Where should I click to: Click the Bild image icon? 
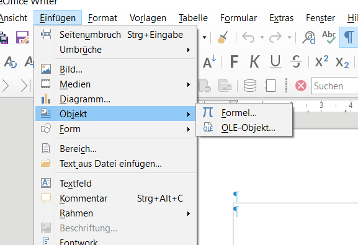46,69
